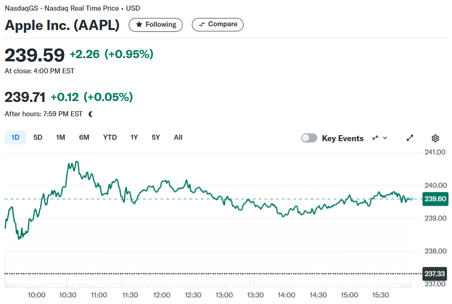Click the +0.12 (+0.05%) change value
The height and width of the screenshot is (304, 452).
[92, 97]
